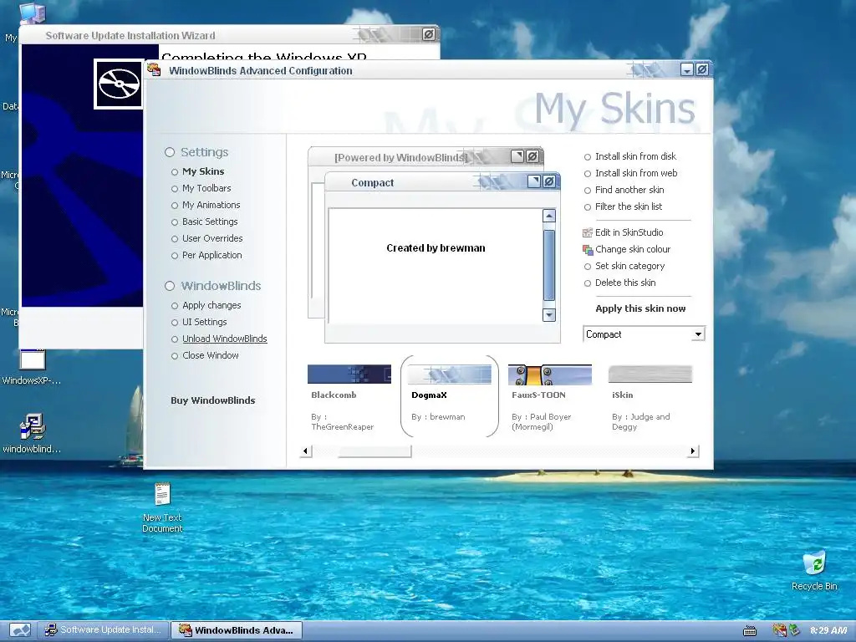Switch to Software Update Instal... taskbar button
The image size is (856, 642).
click(103, 630)
